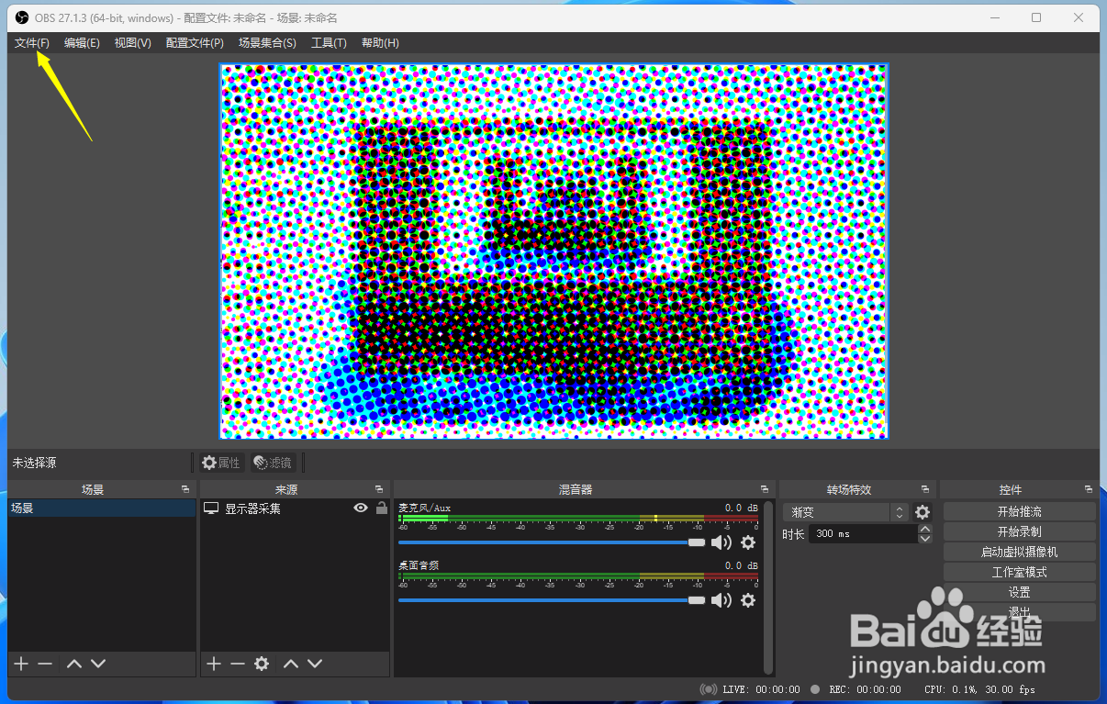
Task: Open the 工具(T) menu
Action: tap(329, 43)
